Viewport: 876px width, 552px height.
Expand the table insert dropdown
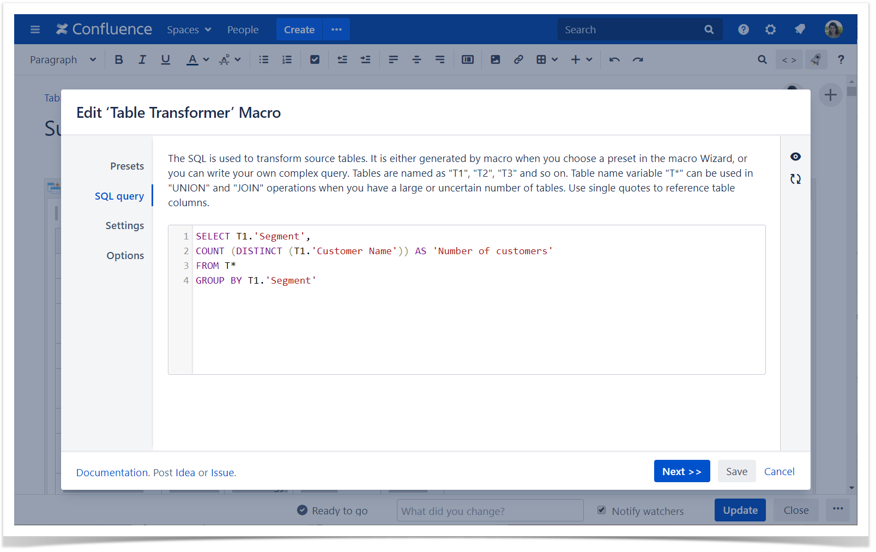[547, 59]
